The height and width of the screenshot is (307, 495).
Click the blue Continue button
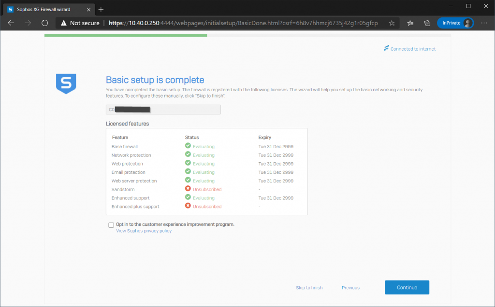click(x=407, y=288)
